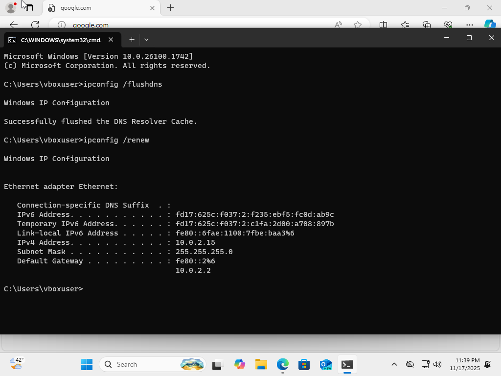This screenshot has height=376, width=501.
Task: Refresh the google.com page
Action: tap(34, 24)
